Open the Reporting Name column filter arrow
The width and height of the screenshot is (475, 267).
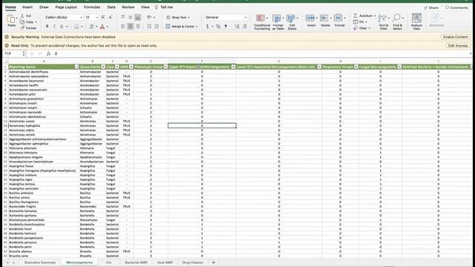click(x=76, y=67)
